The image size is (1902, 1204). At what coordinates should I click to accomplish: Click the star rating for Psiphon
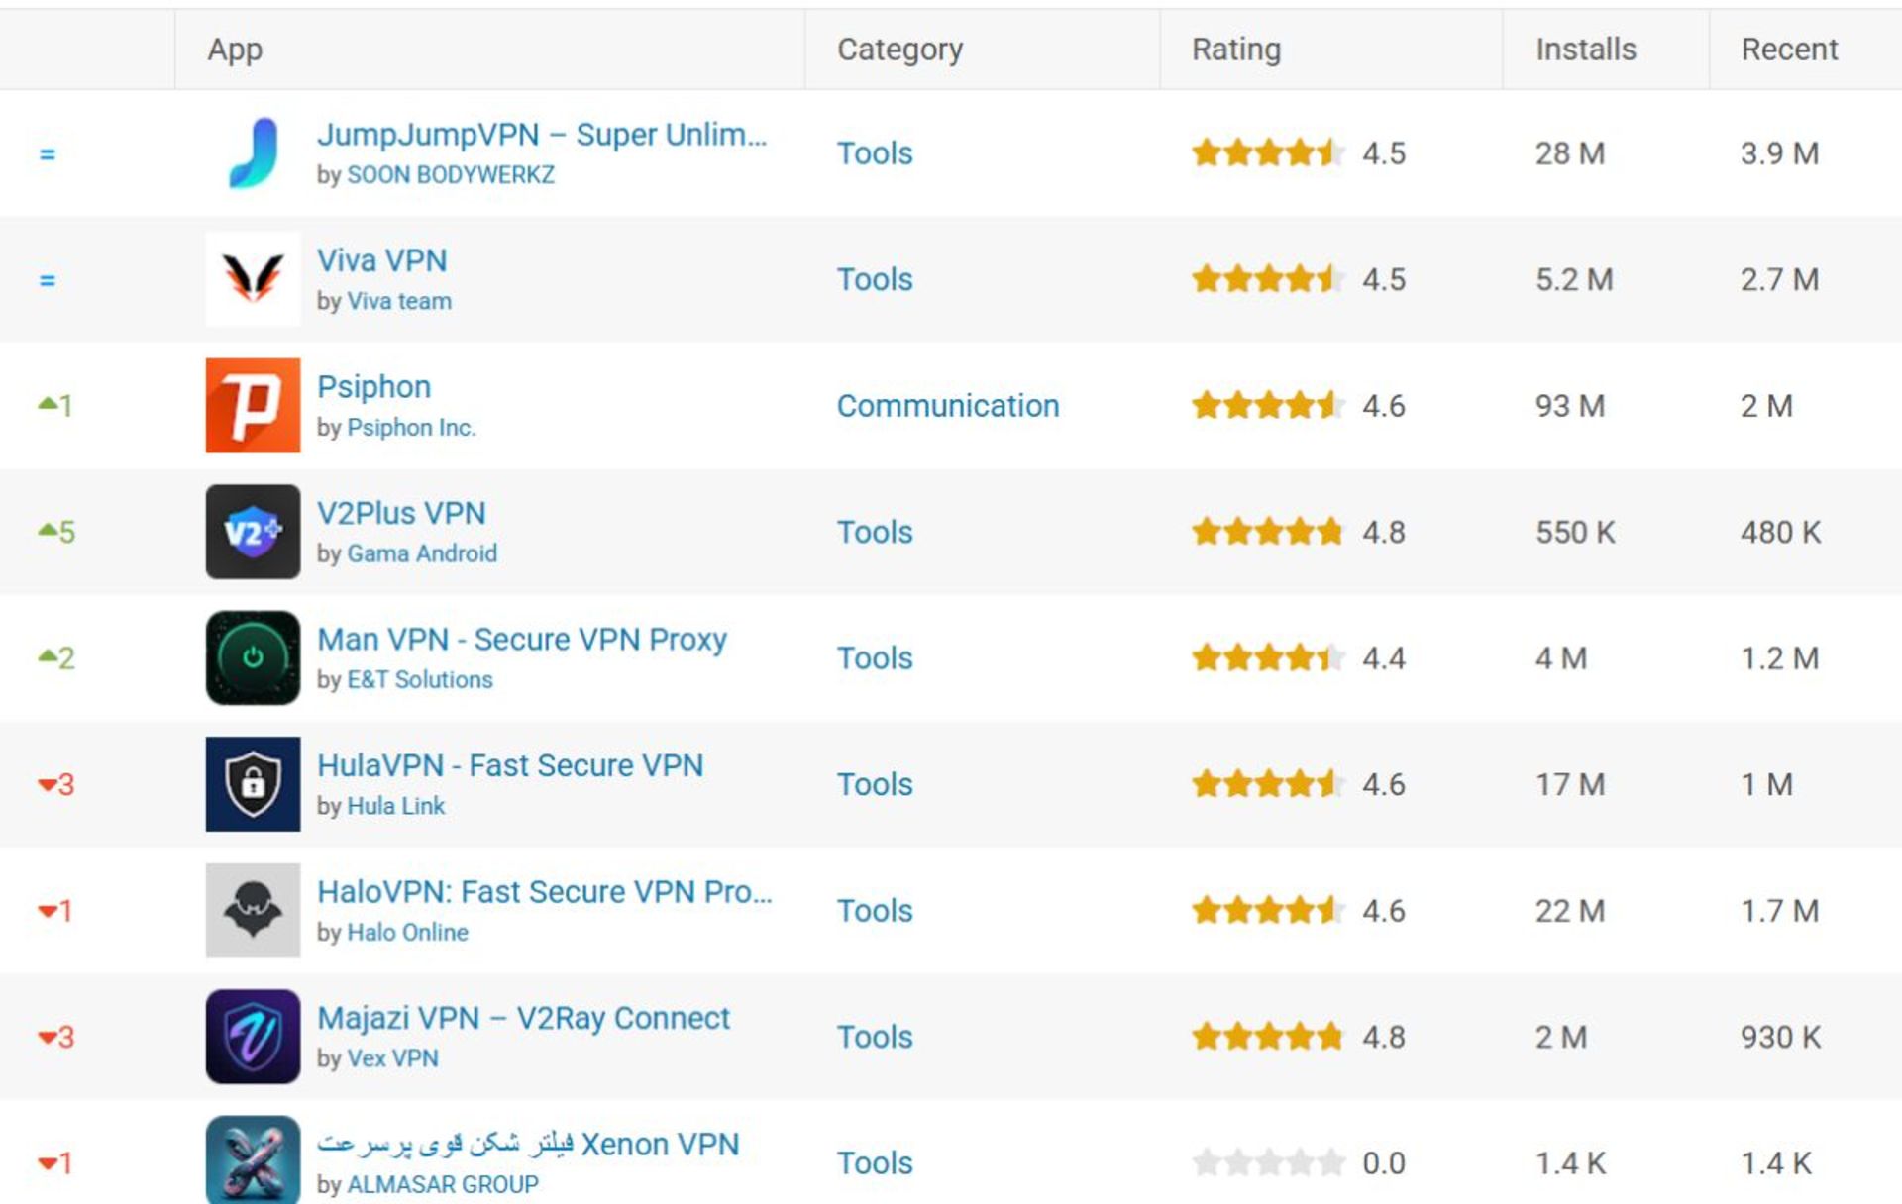click(1268, 405)
